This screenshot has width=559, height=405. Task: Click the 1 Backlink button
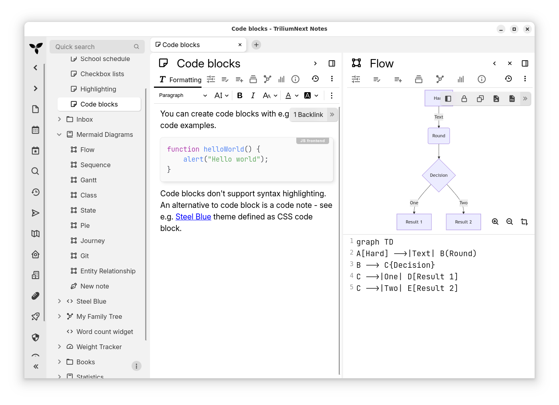click(308, 115)
